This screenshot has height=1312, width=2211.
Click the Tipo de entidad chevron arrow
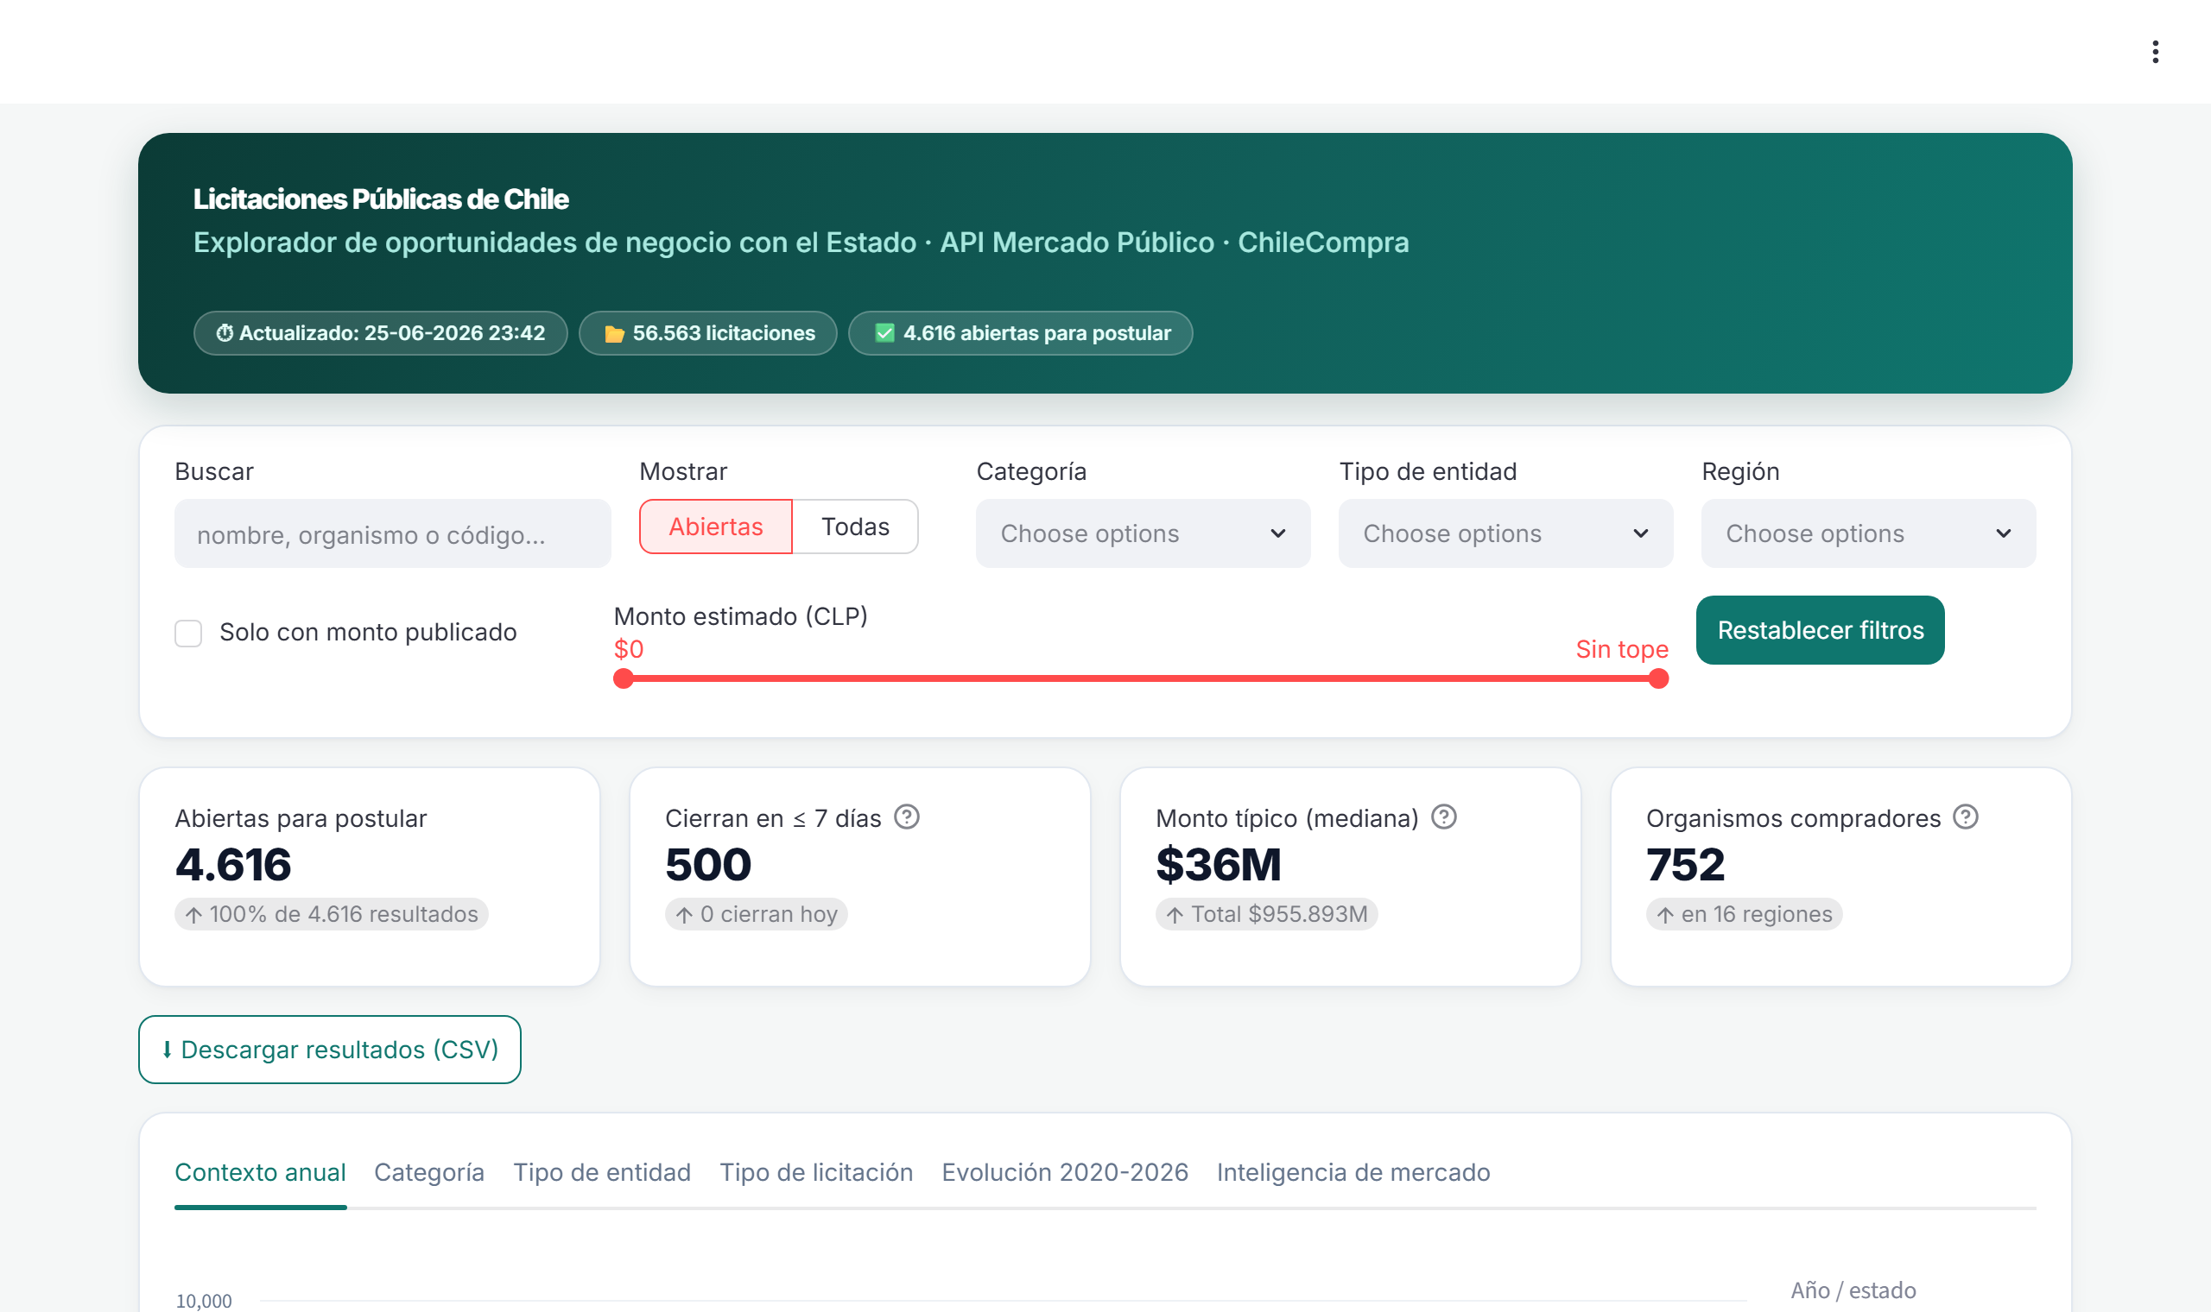point(1641,534)
